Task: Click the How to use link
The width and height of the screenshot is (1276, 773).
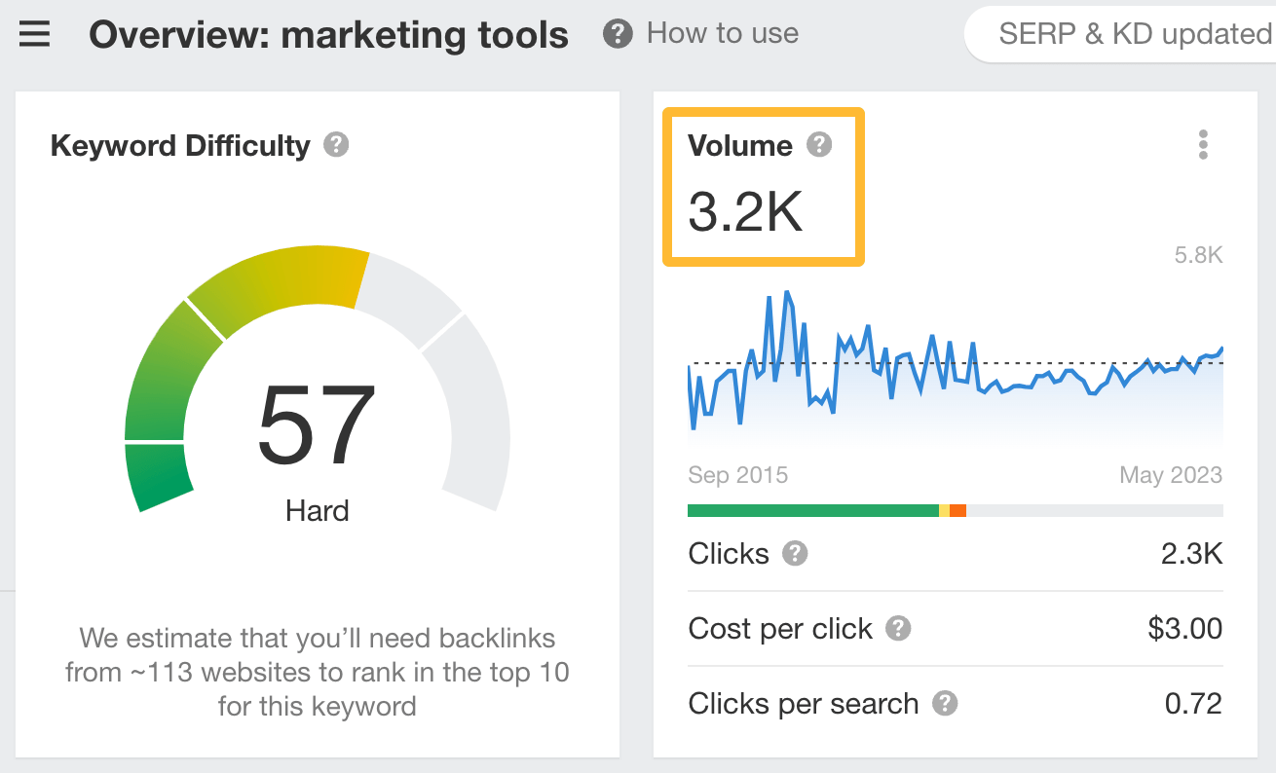Action: coord(721,33)
